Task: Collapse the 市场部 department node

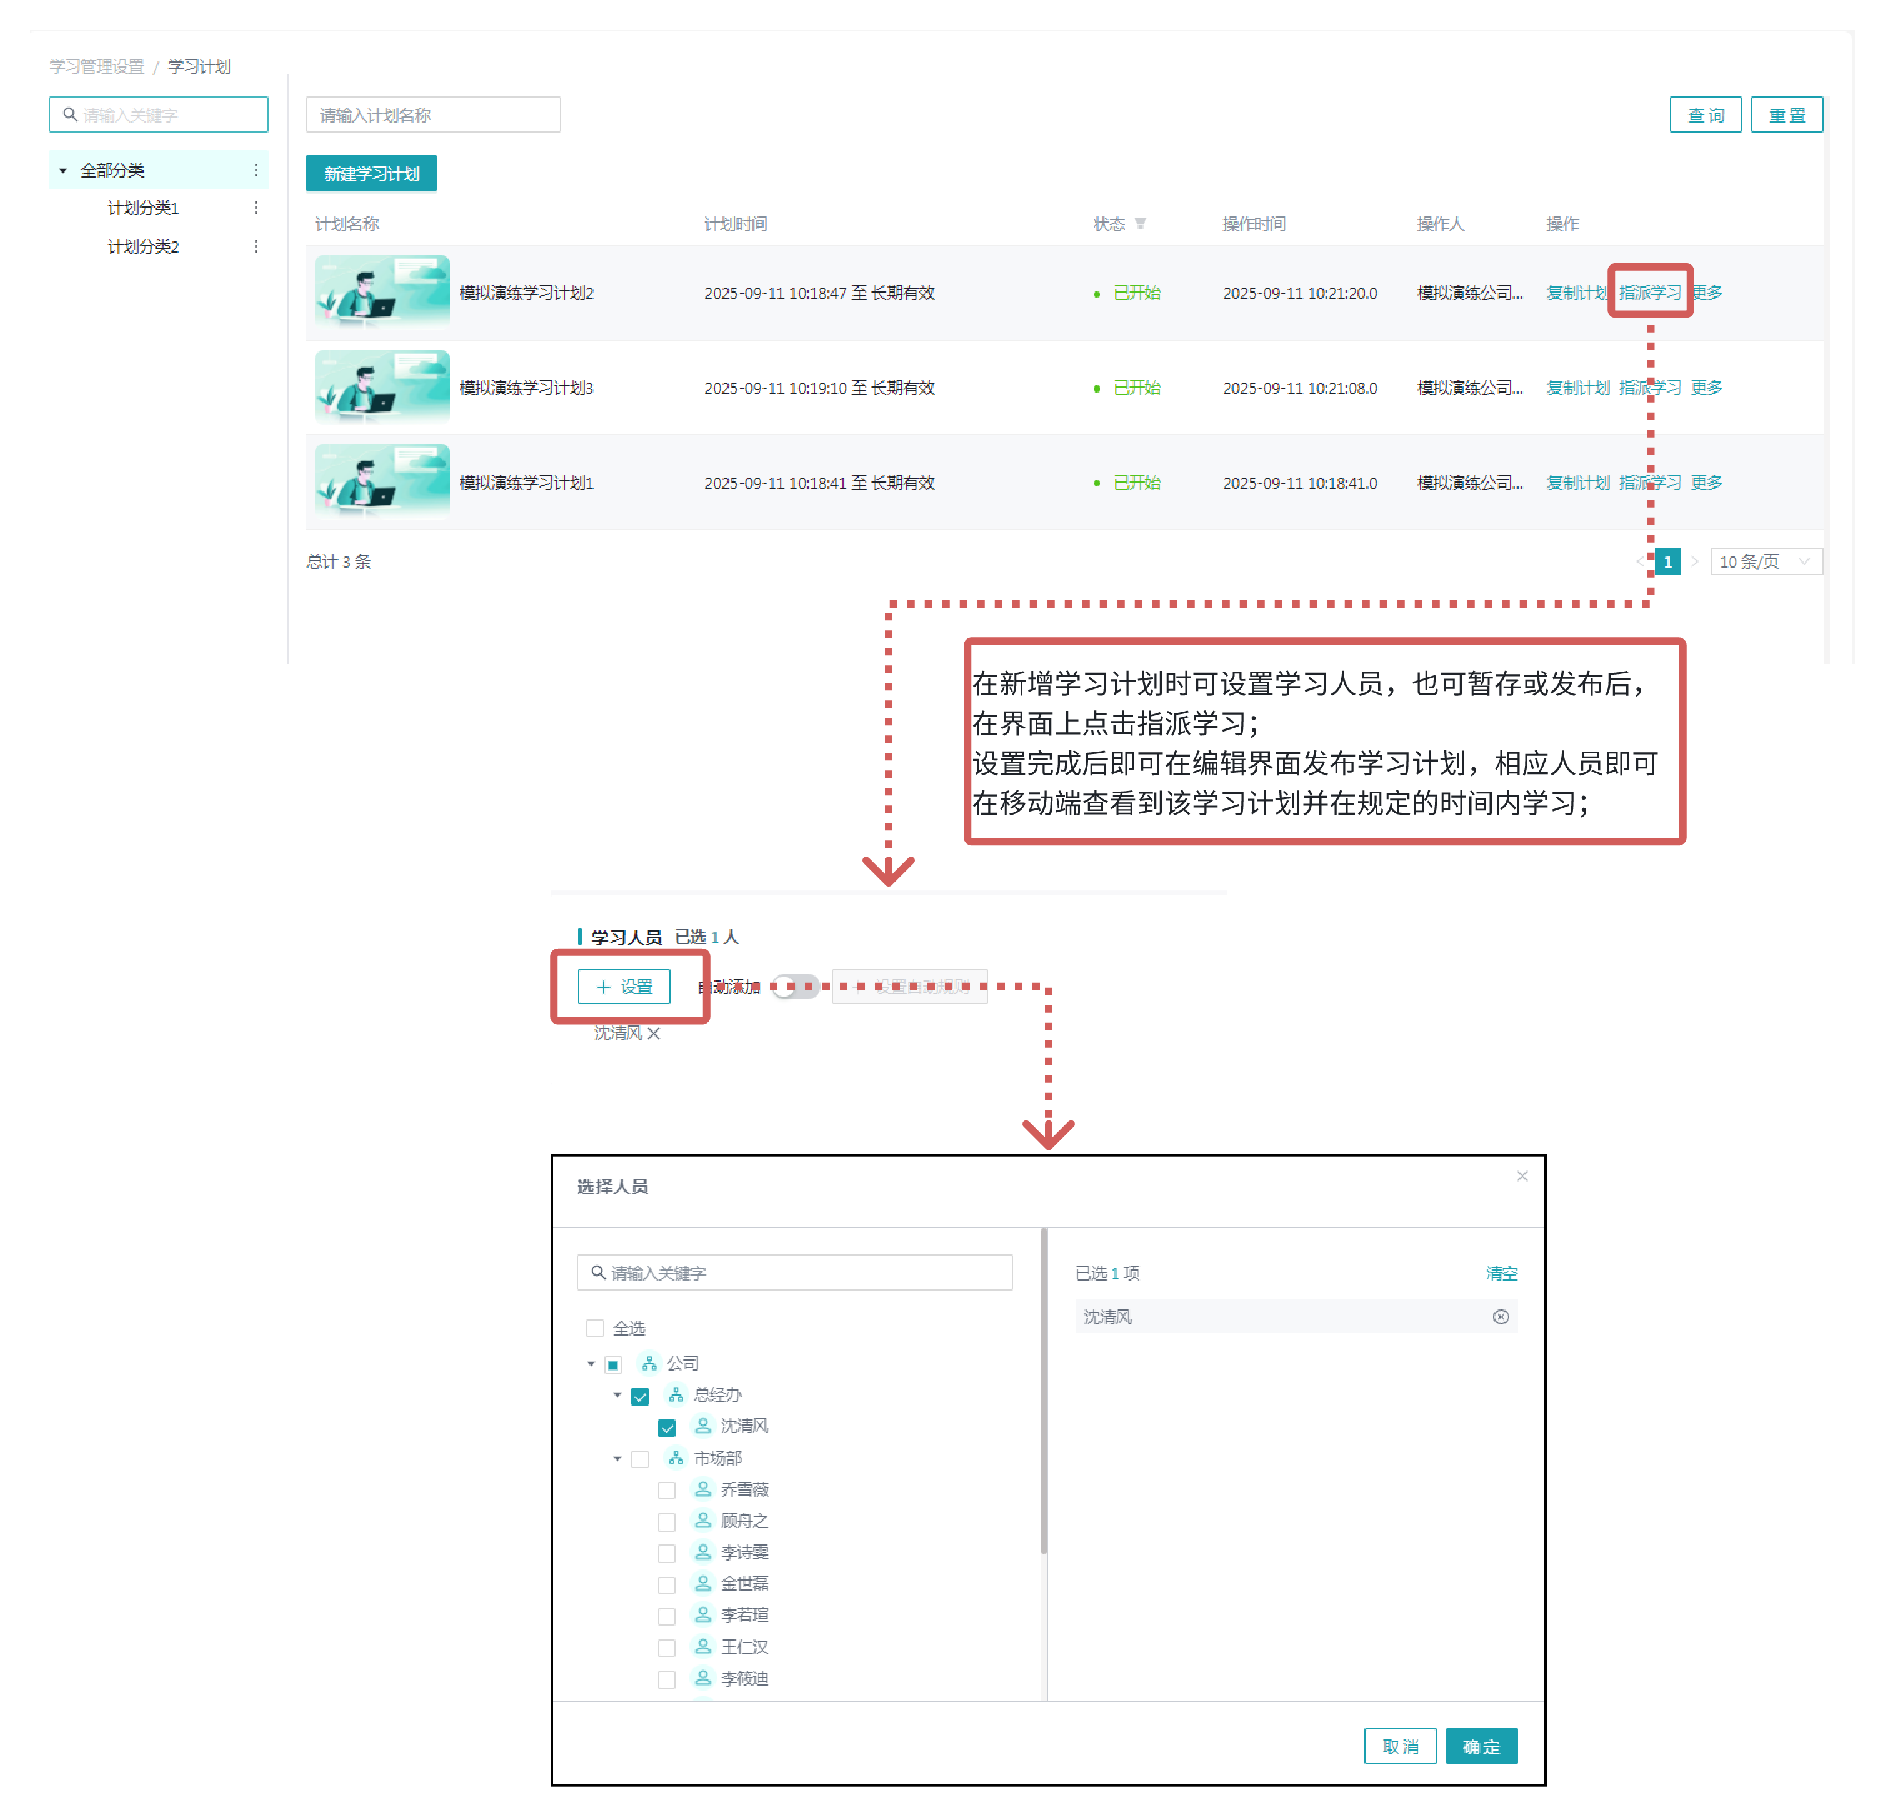Action: (617, 1458)
